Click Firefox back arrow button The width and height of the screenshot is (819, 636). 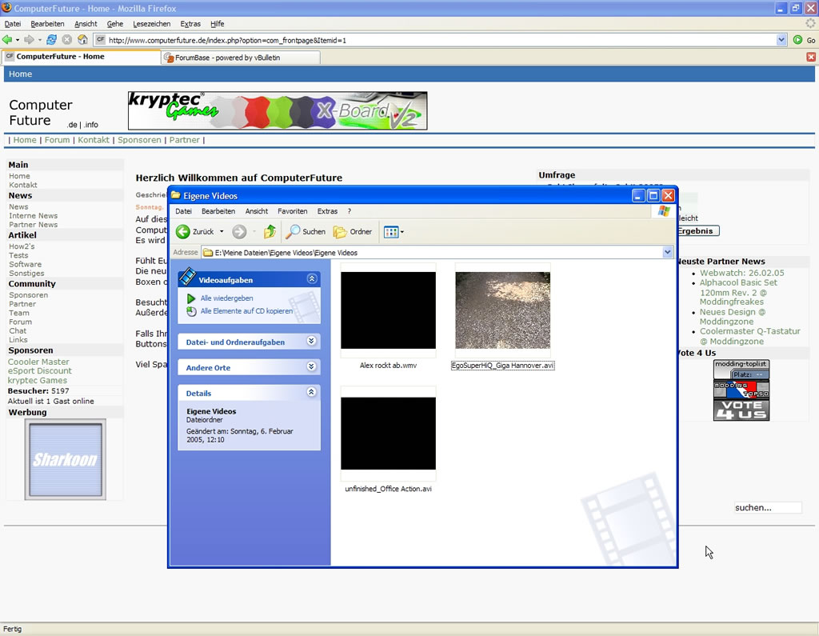pos(7,40)
